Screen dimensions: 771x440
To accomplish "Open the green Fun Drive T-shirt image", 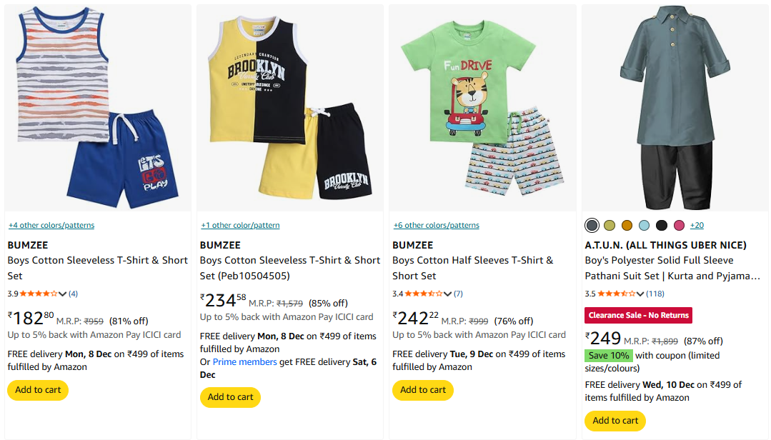I will 482,107.
